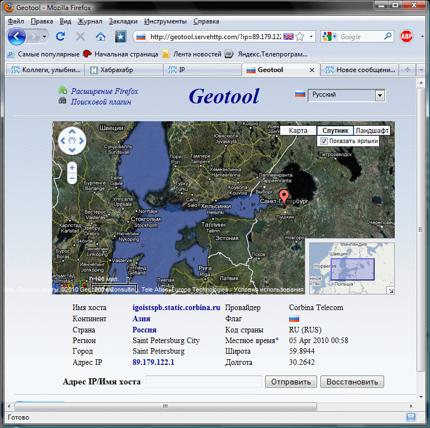The height and width of the screenshot is (428, 430).
Task: Switch map to Спутник view
Action: point(335,130)
